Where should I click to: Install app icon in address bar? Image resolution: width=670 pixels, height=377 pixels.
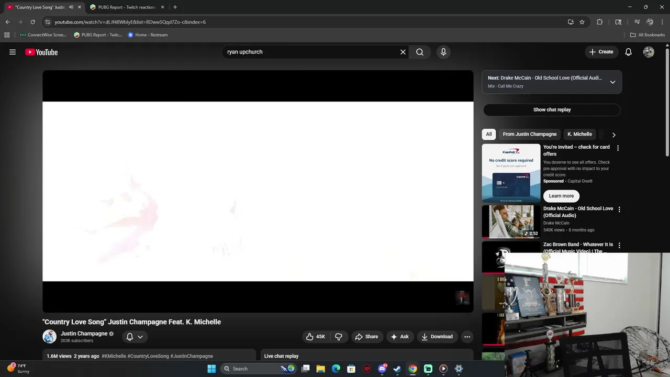click(571, 22)
